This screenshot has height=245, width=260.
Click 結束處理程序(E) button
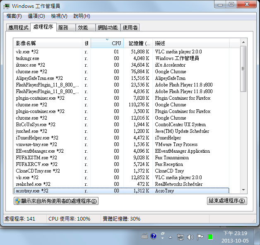(x=227, y=201)
